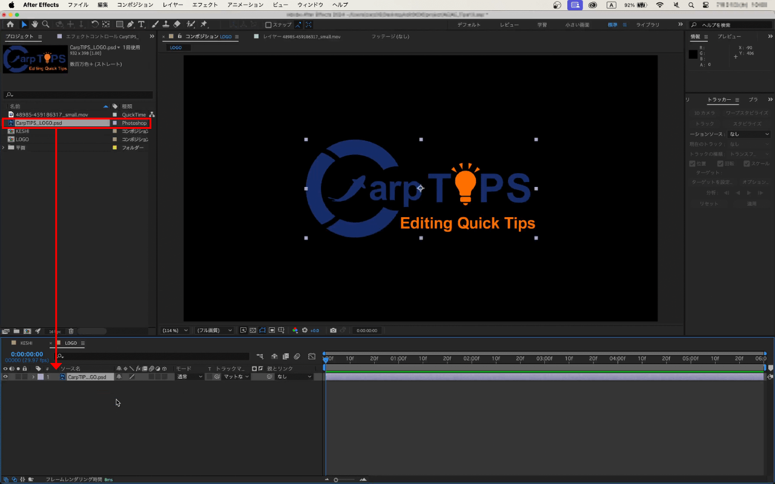Open the エフェクト menu
This screenshot has height=484, width=775.
(x=205, y=5)
